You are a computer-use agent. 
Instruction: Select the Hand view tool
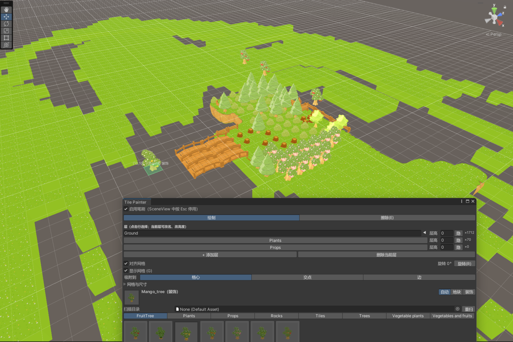click(6, 10)
